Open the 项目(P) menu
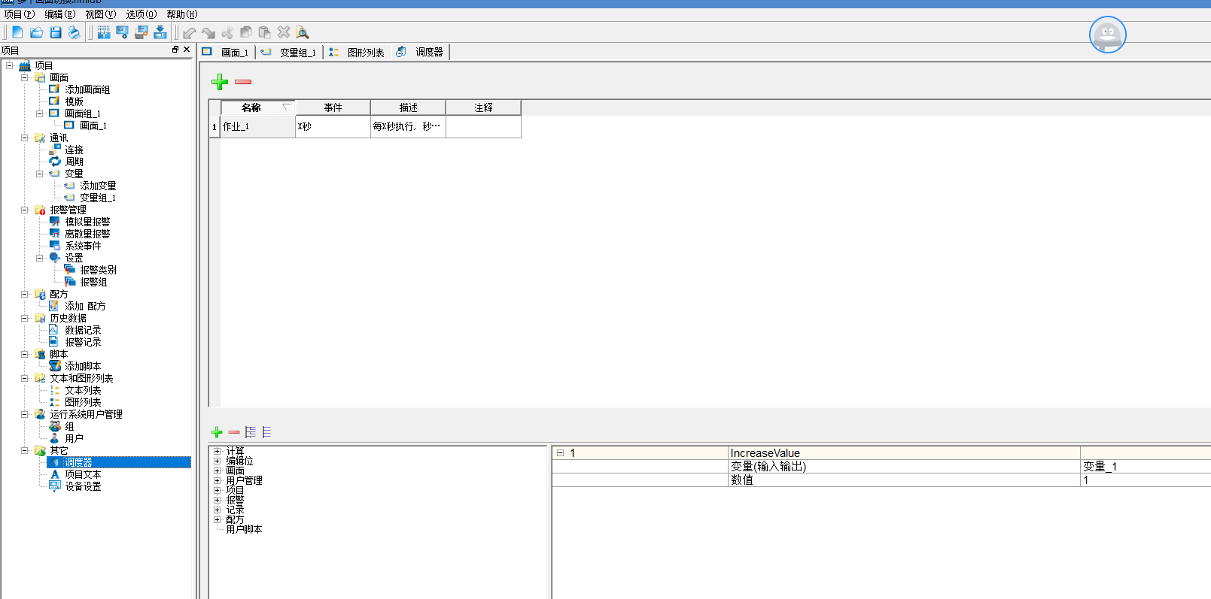This screenshot has height=599, width=1211. pyautogui.click(x=19, y=14)
